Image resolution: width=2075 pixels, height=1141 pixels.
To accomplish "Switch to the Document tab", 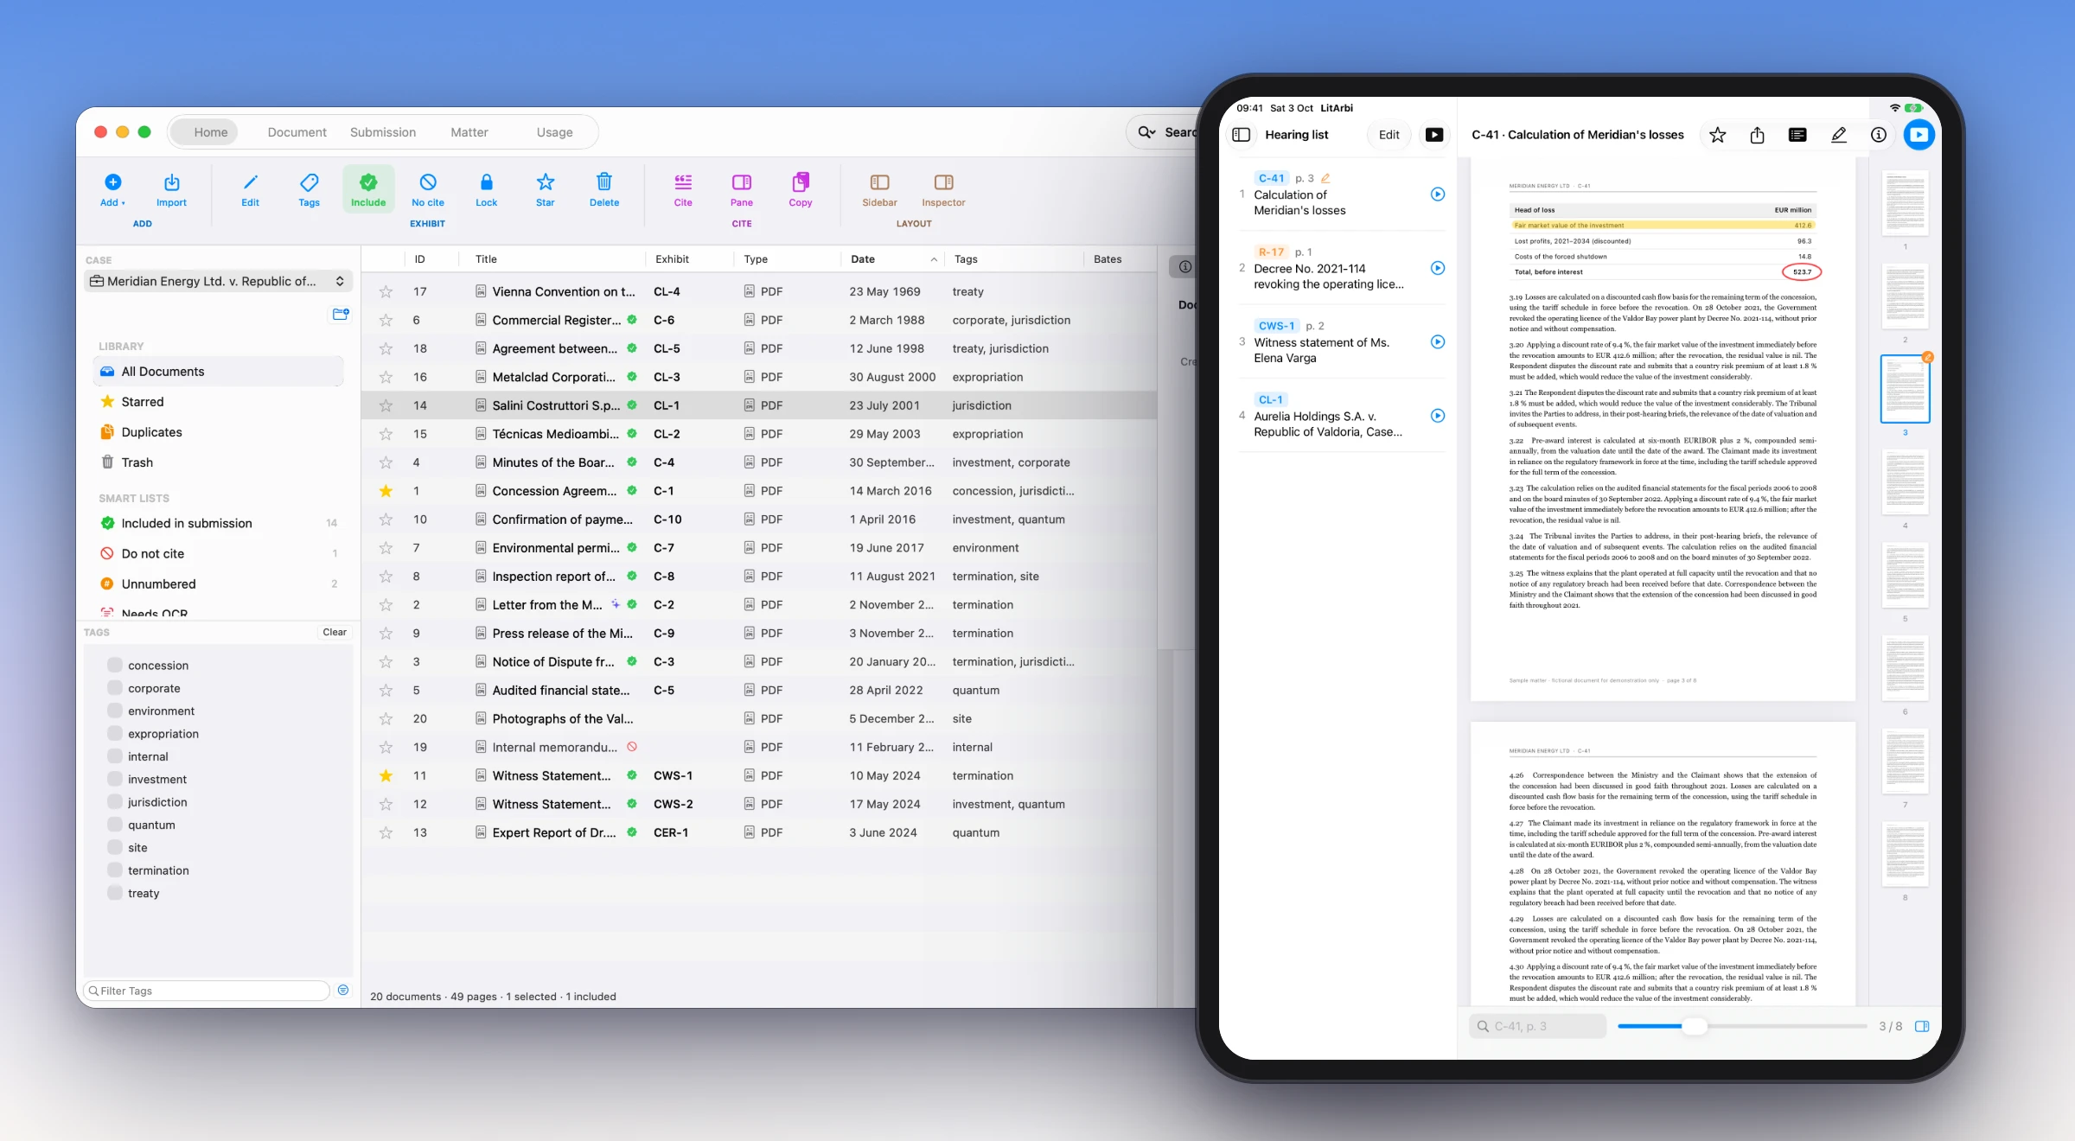I will (297, 132).
